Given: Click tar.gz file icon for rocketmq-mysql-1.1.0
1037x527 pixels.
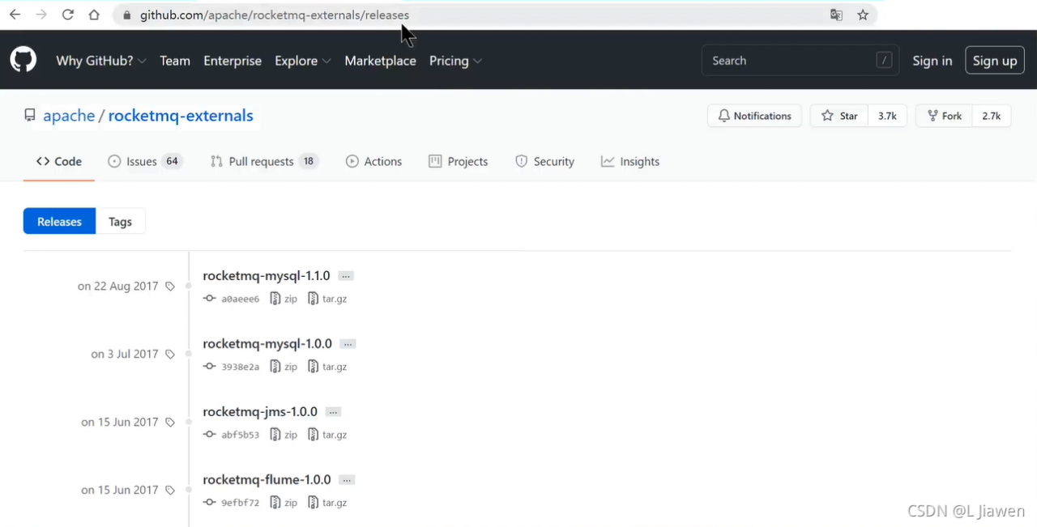Looking at the screenshot, I should pyautogui.click(x=314, y=299).
